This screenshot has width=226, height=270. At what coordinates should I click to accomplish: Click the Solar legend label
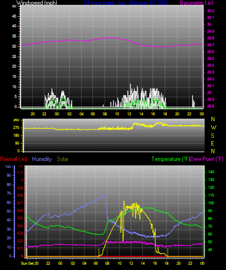tap(63, 159)
